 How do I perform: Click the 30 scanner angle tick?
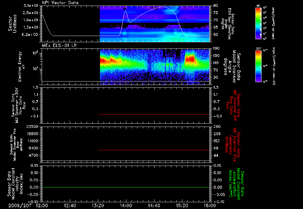(x=215, y=78)
